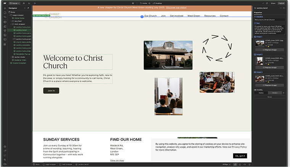This screenshot has width=290, height=167.
Task: Click View on map link
Action: tap(117, 161)
